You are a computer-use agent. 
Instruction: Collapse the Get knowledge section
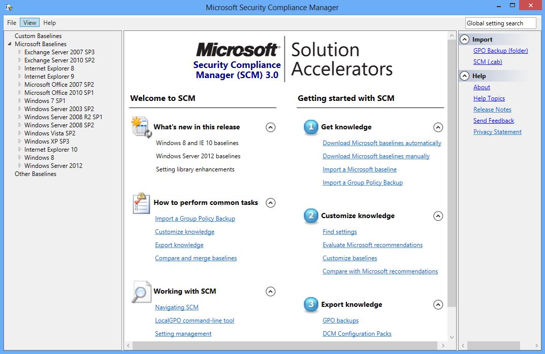(x=438, y=127)
